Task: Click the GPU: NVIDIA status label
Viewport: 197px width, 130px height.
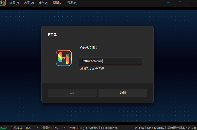Action: pyautogui.click(x=156, y=128)
